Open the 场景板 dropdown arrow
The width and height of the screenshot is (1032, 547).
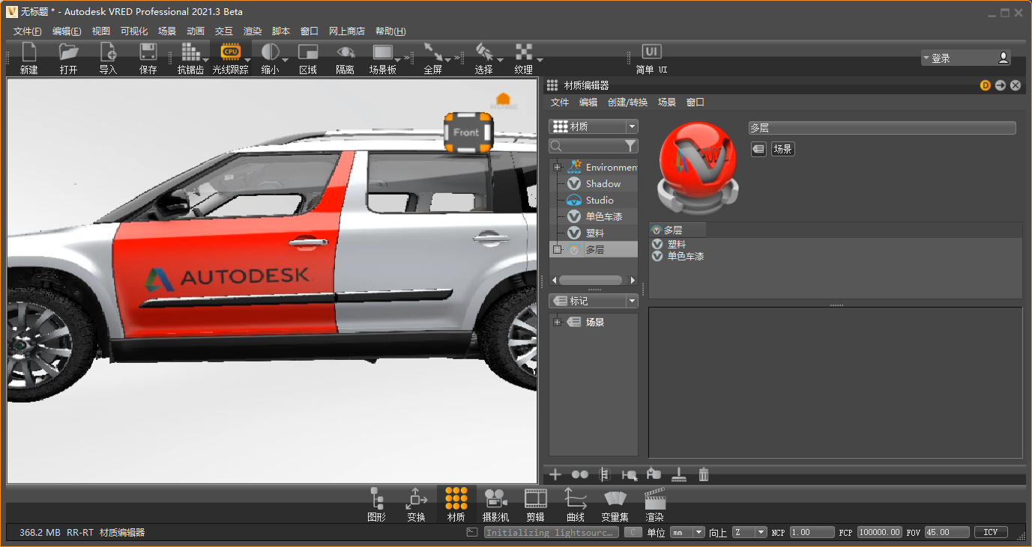pyautogui.click(x=398, y=59)
